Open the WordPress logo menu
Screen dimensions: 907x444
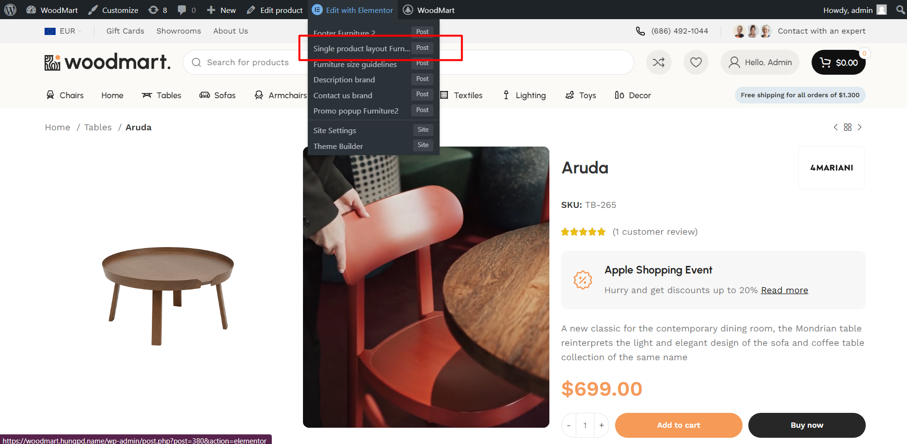click(10, 10)
